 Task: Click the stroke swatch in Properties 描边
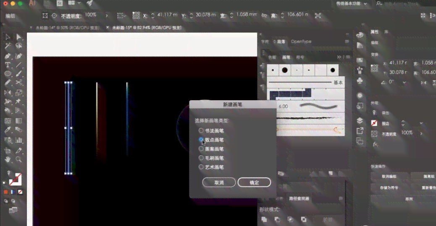pos(374,123)
